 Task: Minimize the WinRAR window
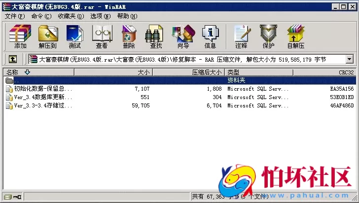point(335,7)
